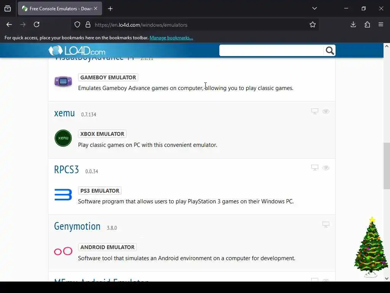This screenshot has height=293, width=390.
Task: Click the Genymotion version number 3.8.0
Action: (x=112, y=228)
